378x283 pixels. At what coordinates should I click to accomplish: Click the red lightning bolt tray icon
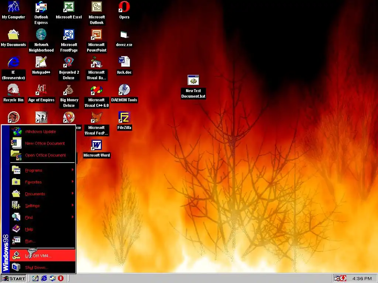coord(343,279)
